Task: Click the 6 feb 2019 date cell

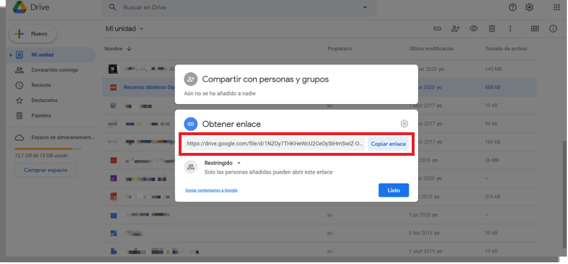Action: (x=425, y=233)
